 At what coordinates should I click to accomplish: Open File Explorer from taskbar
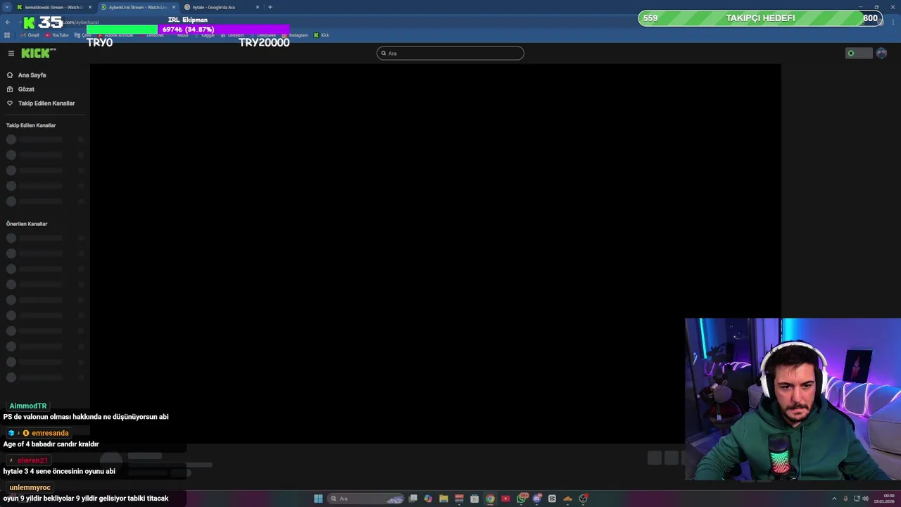click(443, 499)
